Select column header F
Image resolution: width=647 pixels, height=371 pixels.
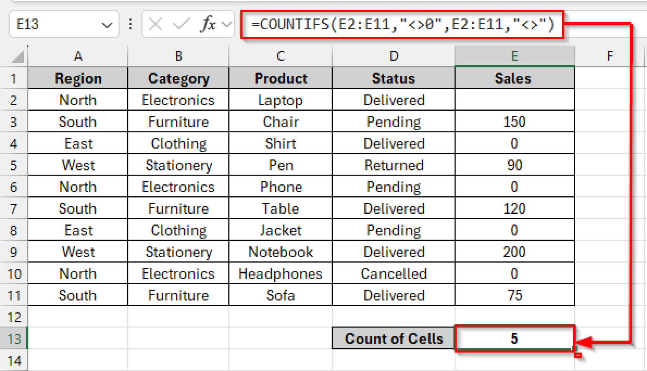click(610, 56)
